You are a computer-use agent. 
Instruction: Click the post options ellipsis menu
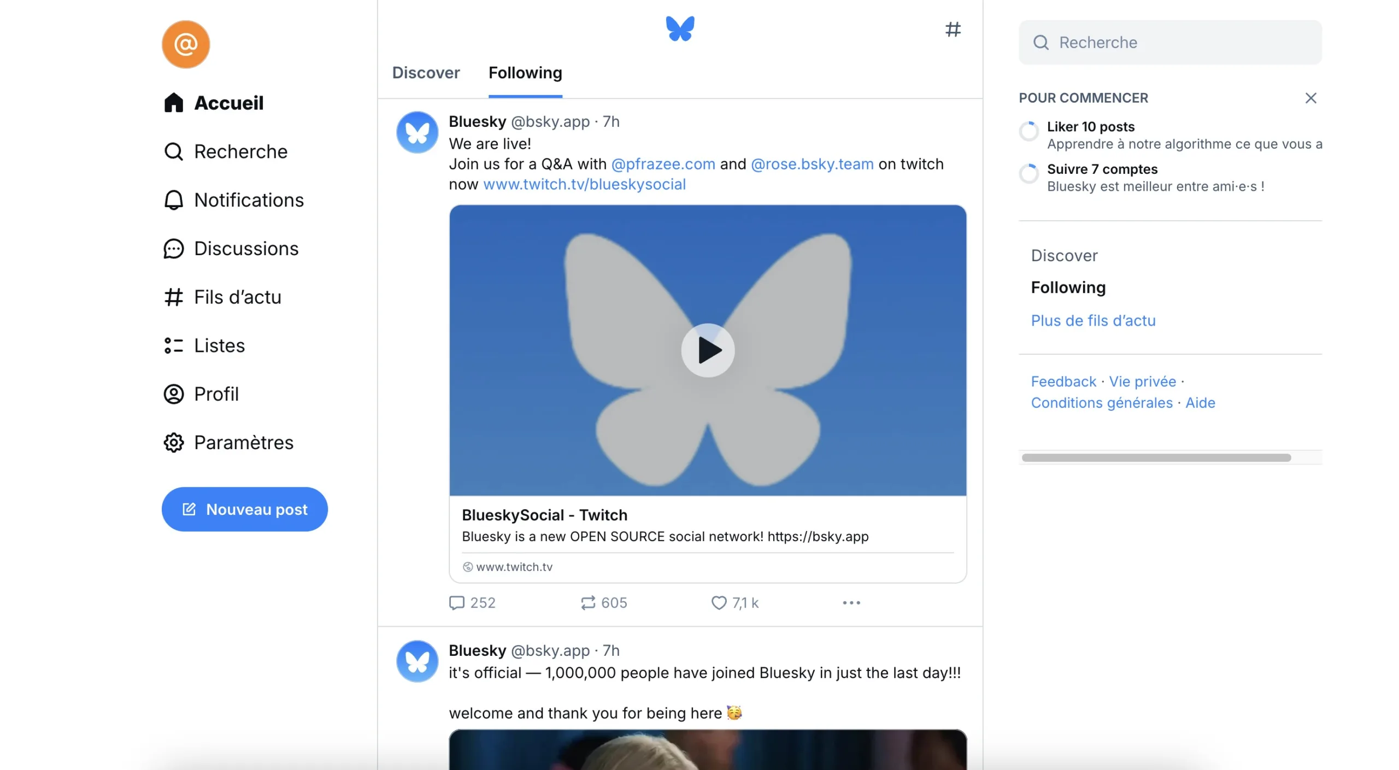[851, 601]
